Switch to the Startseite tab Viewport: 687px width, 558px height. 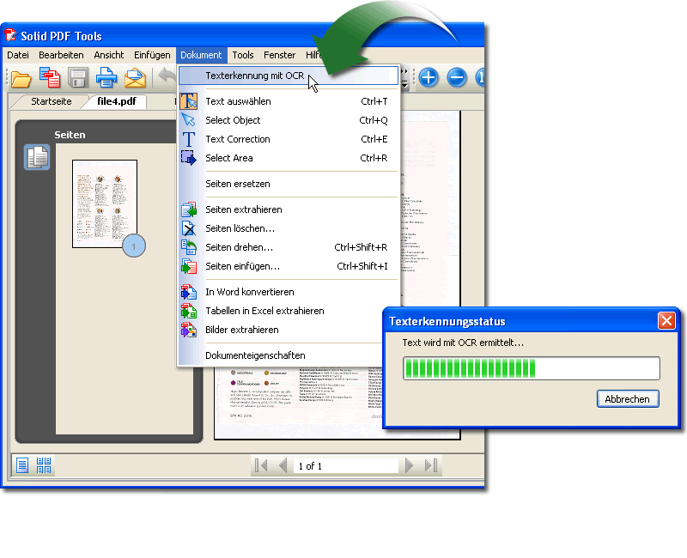coord(52,101)
